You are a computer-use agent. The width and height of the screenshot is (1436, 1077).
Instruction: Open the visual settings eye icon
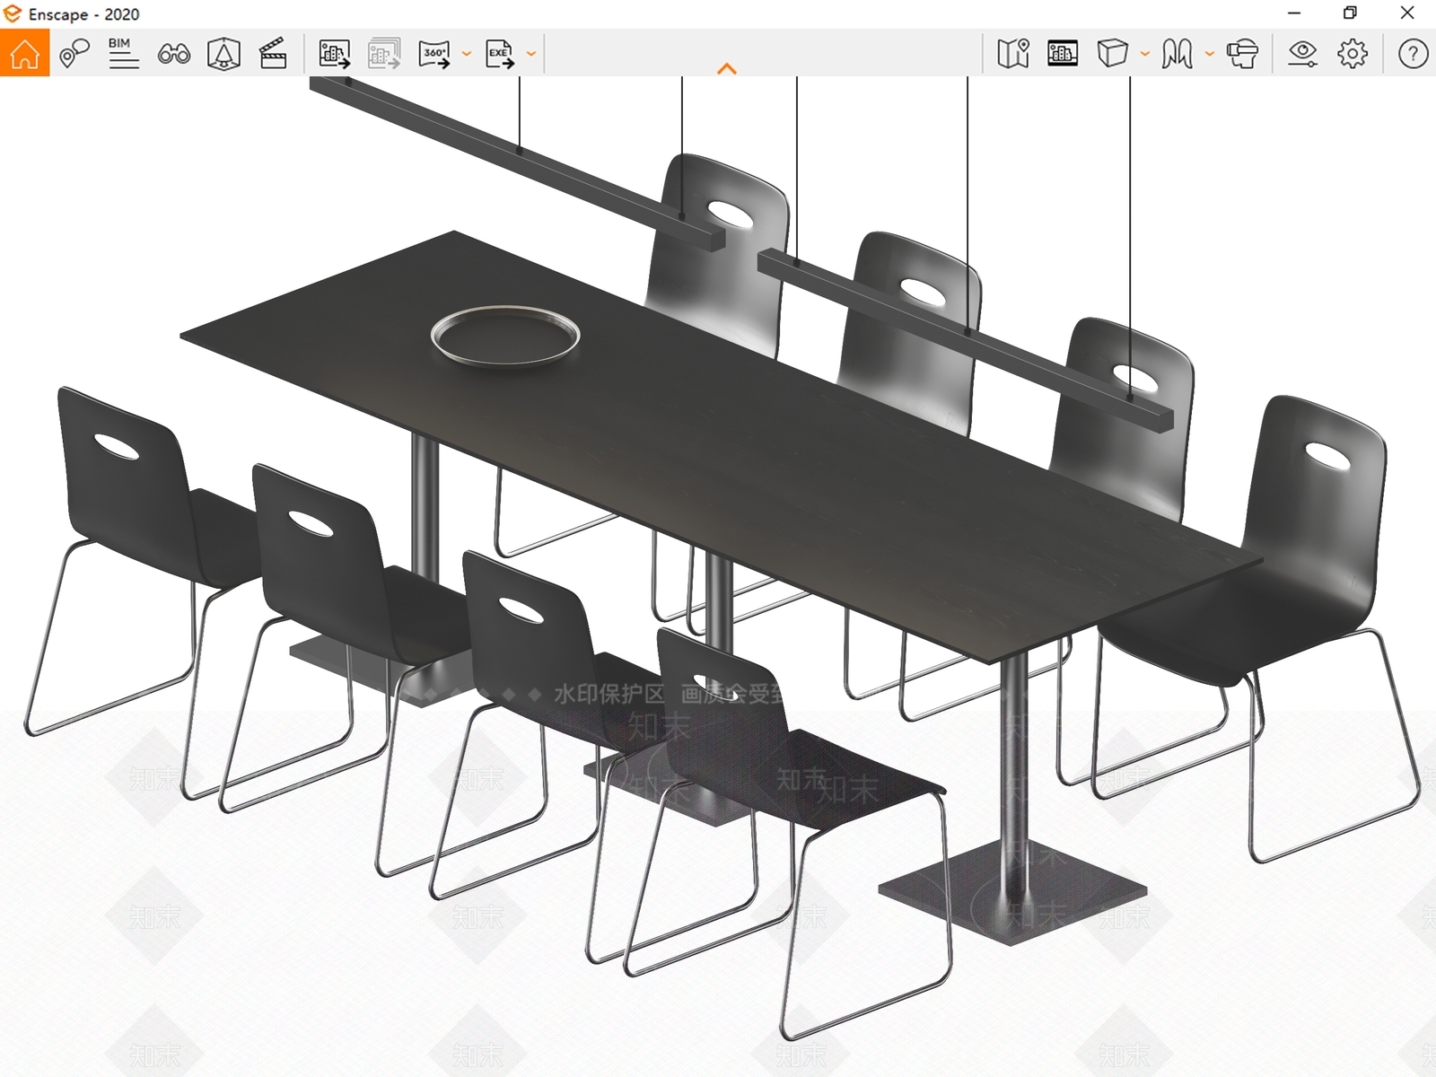pyautogui.click(x=1302, y=54)
